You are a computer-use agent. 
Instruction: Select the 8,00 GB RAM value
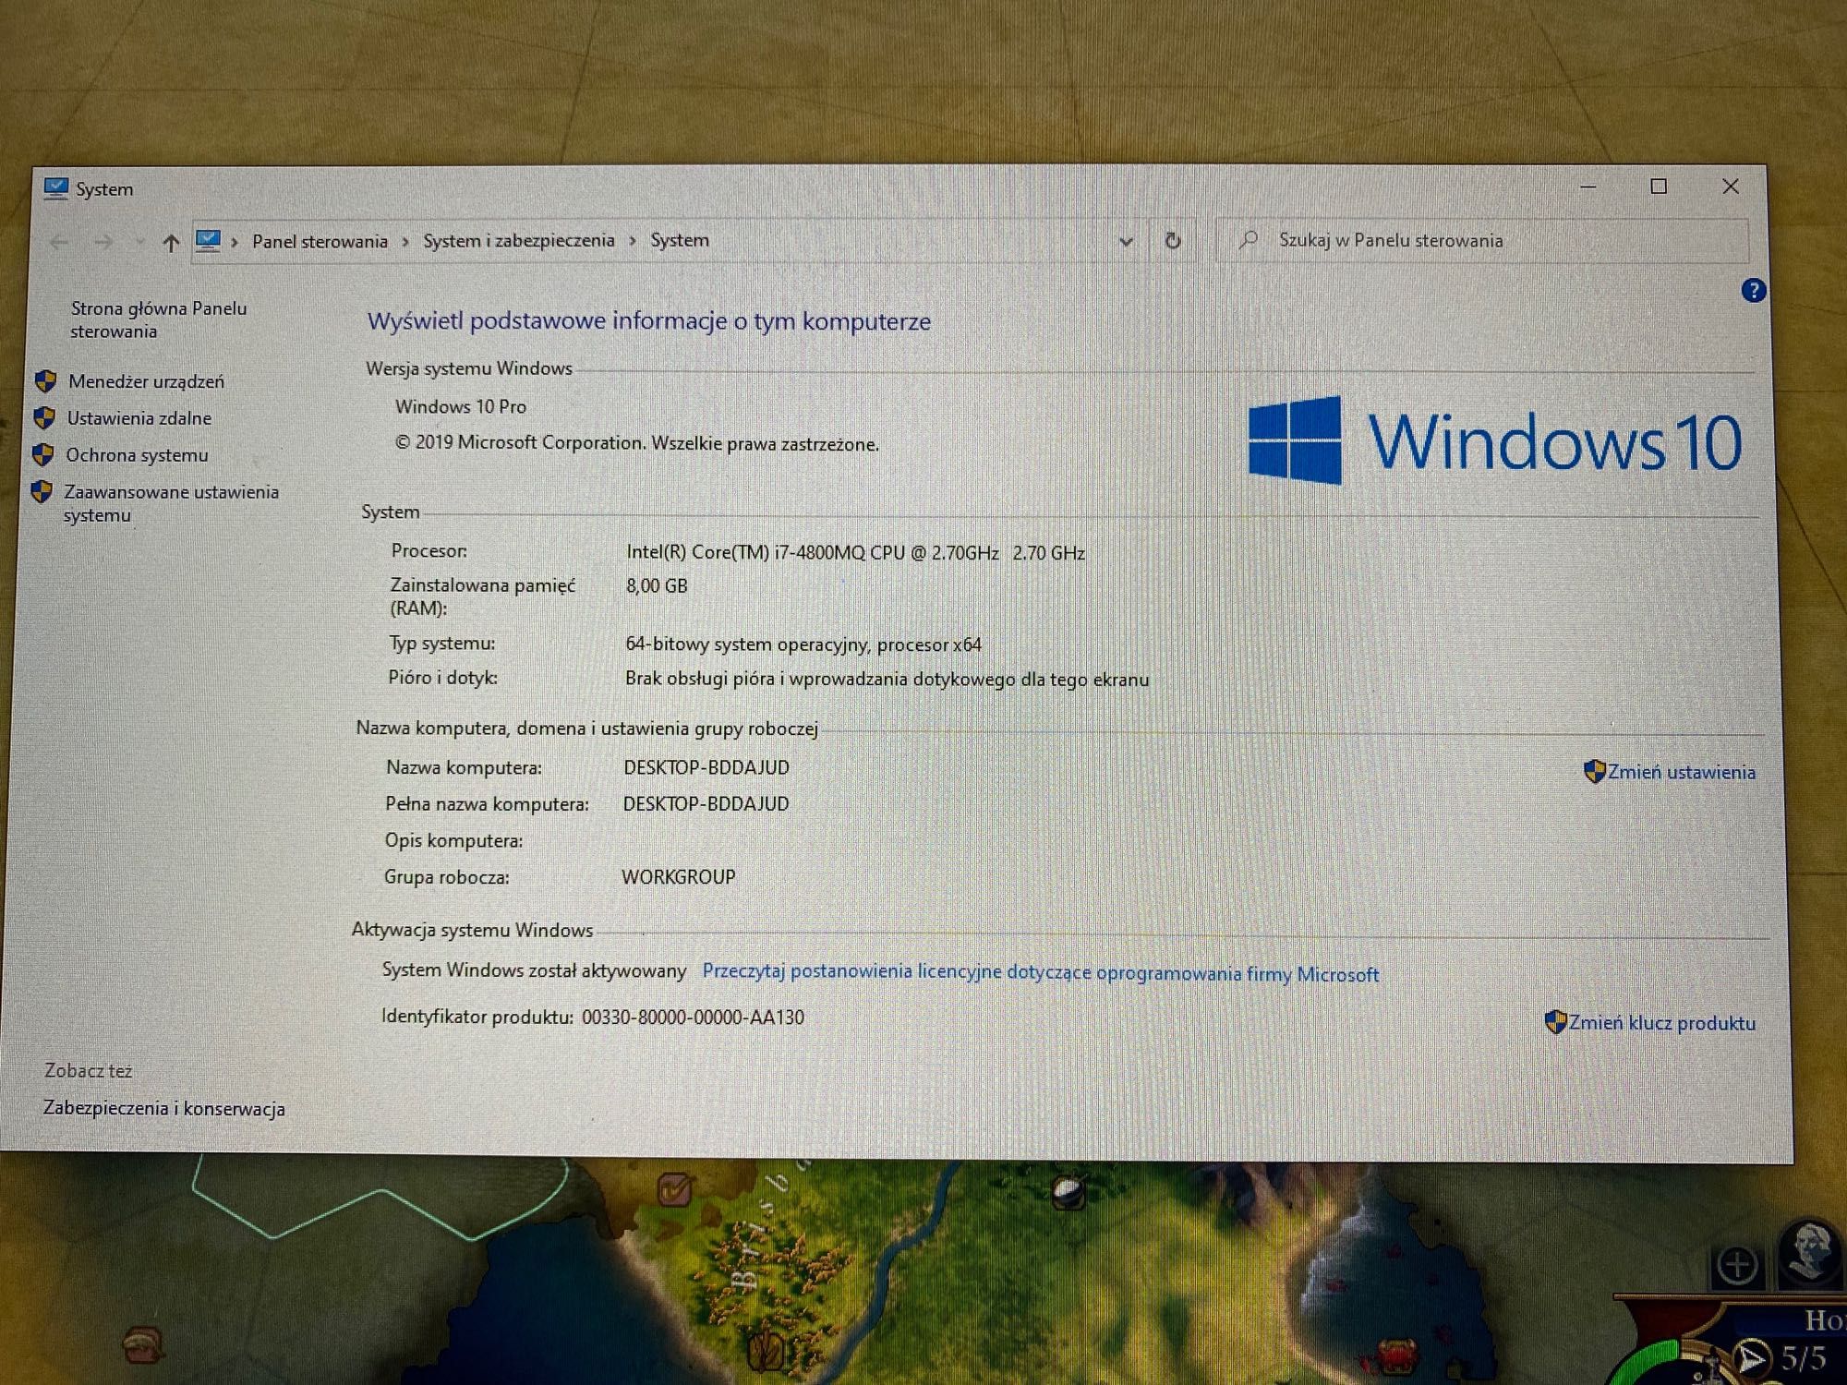click(x=657, y=586)
